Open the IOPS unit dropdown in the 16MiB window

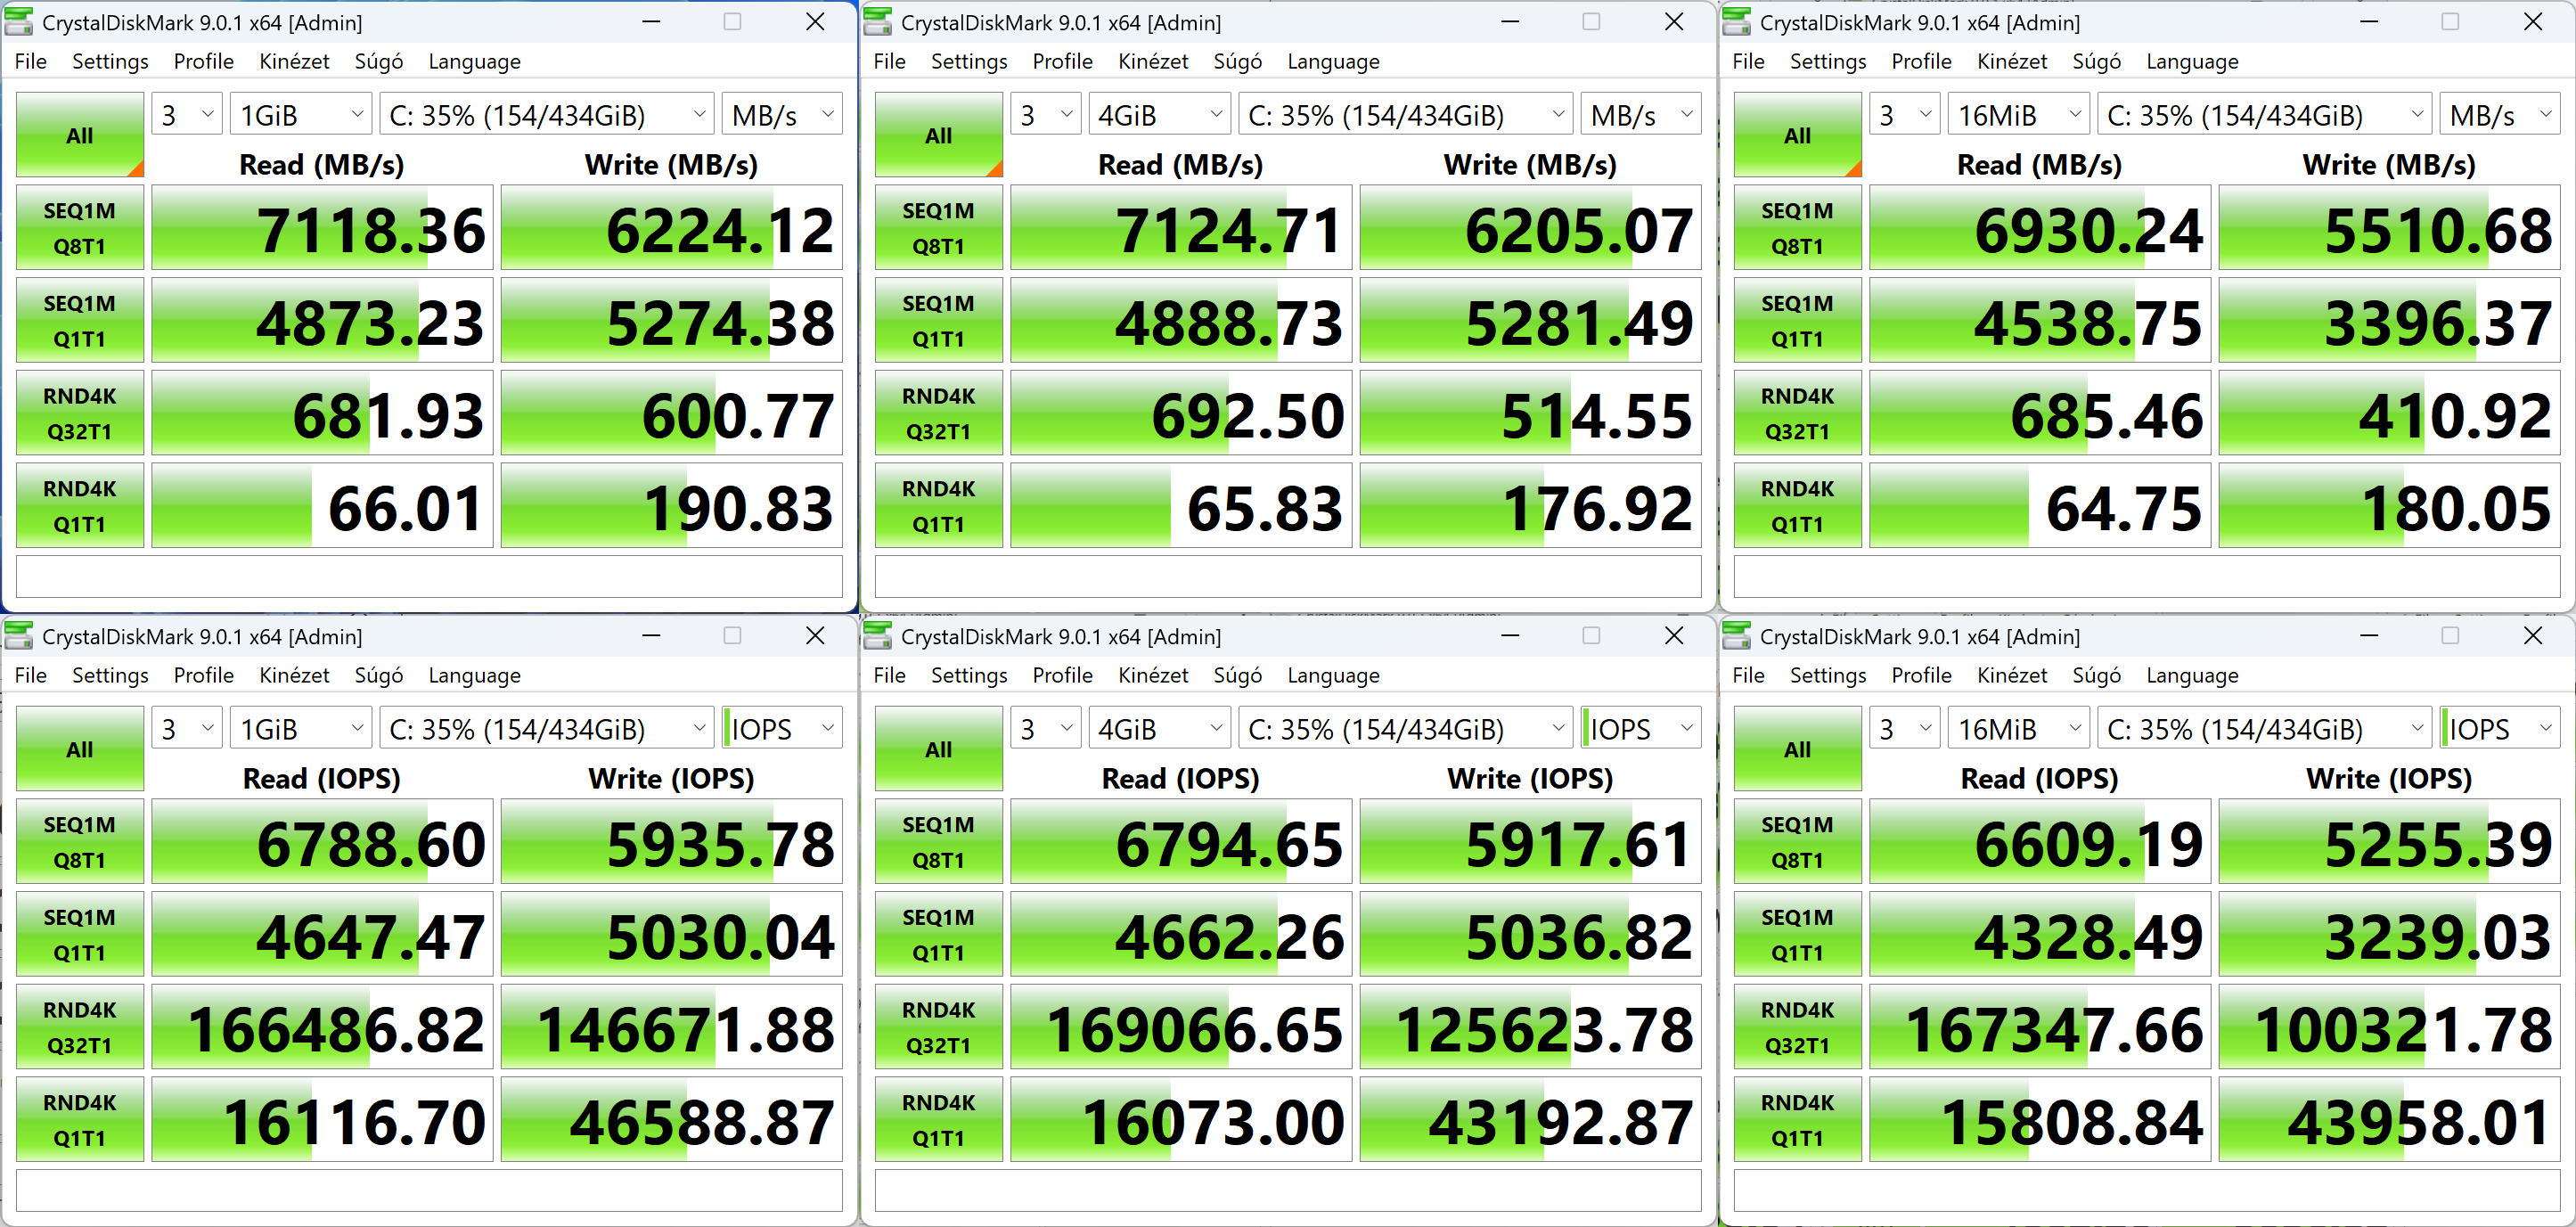coord(2498,729)
